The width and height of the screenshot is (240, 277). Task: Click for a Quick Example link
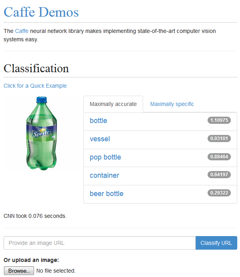(x=35, y=86)
